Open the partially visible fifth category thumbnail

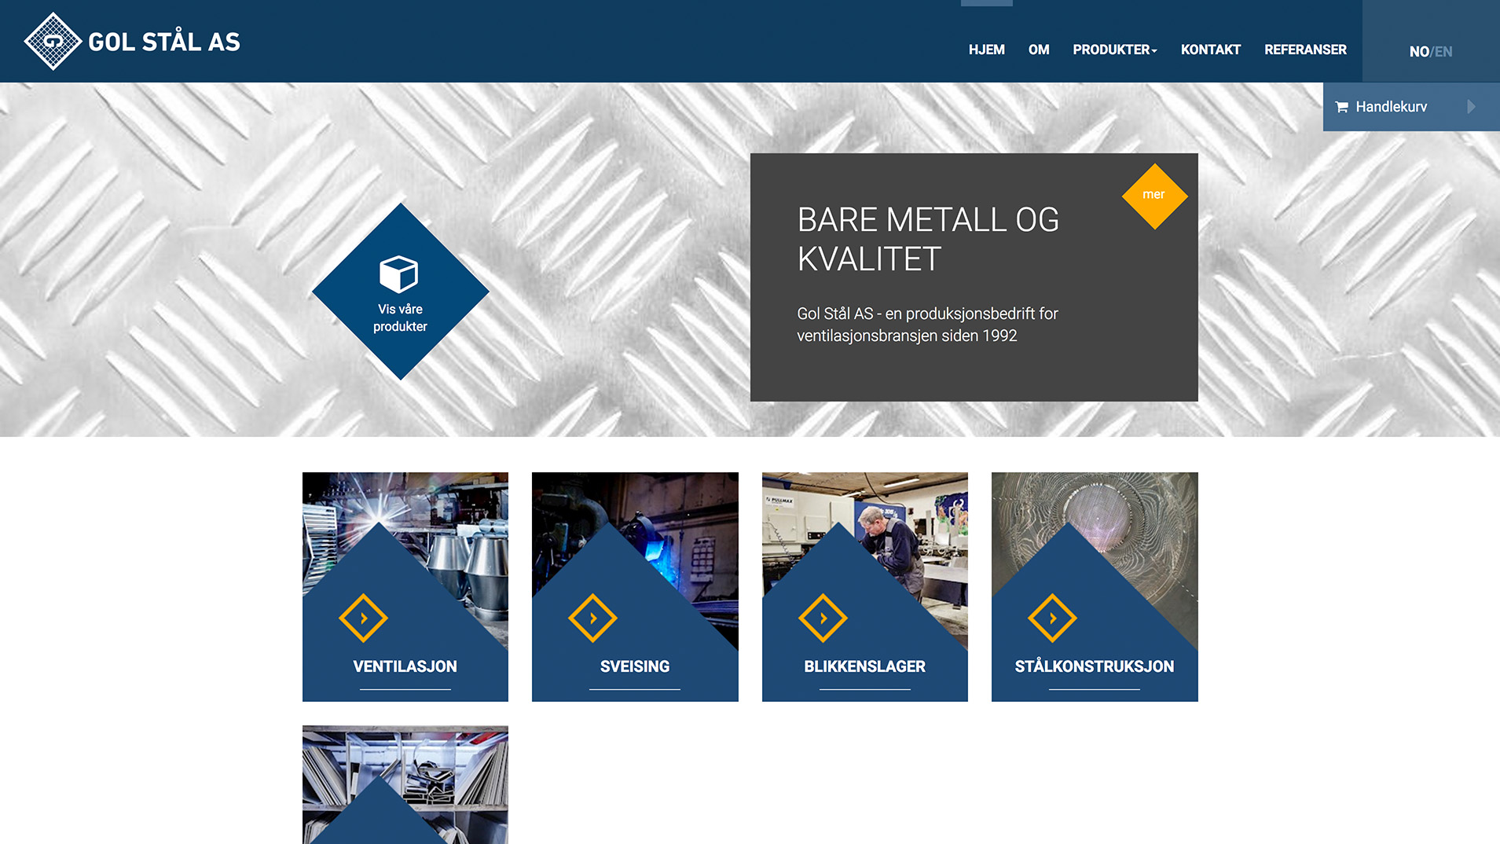pyautogui.click(x=405, y=784)
